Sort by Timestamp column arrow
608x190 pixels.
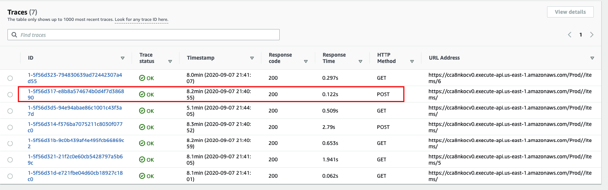252,58
